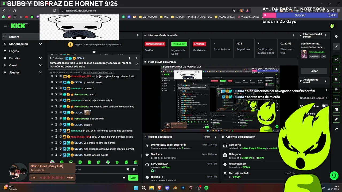Open Discord from the taskbar
This screenshot has width=342, height=192.
point(167,188)
